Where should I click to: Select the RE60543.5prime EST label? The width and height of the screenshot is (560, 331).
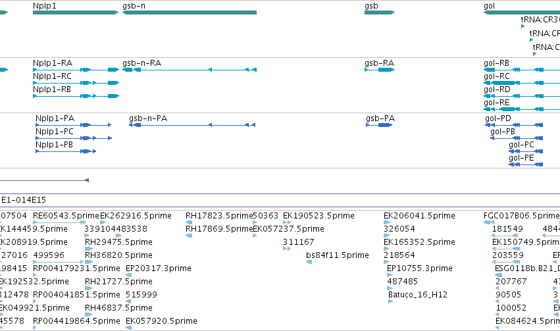pyautogui.click(x=66, y=216)
